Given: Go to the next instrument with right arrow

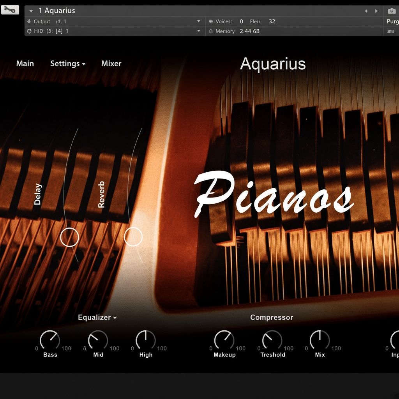Looking at the screenshot, I should pos(376,11).
